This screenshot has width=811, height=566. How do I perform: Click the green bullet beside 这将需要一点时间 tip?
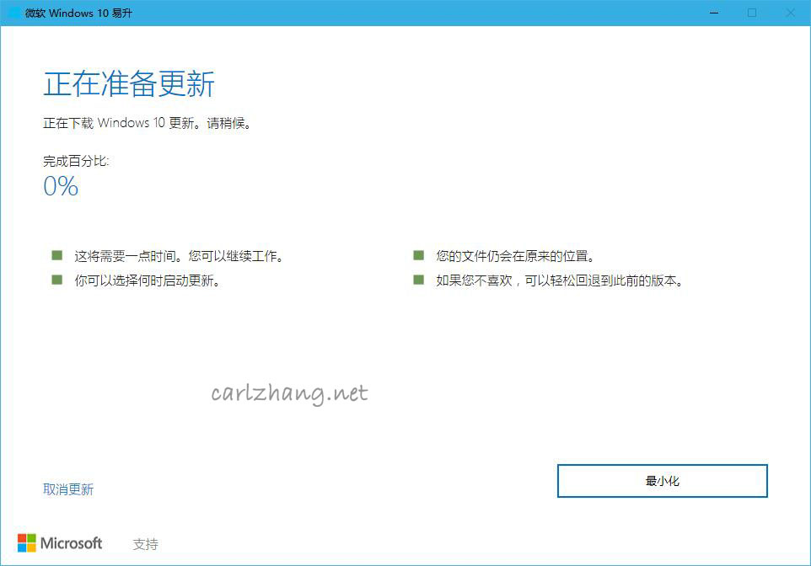point(57,254)
